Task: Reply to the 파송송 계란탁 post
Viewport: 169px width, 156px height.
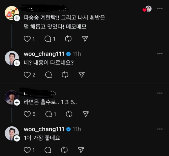Action: pos(48,39)
